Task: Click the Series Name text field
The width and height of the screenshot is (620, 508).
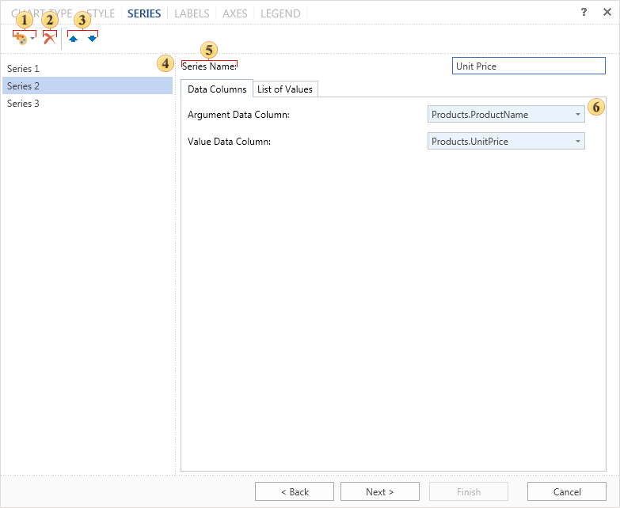Action: [528, 66]
